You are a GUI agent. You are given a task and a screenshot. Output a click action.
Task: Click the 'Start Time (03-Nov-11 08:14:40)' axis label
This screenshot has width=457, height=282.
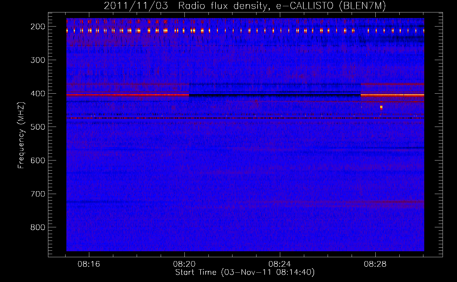[x=245, y=272]
